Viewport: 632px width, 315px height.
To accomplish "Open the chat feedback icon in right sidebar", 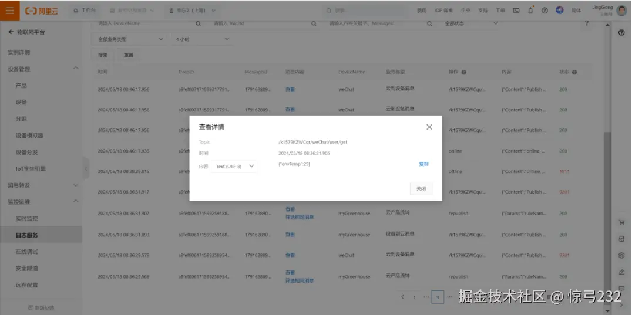I will [621, 289].
